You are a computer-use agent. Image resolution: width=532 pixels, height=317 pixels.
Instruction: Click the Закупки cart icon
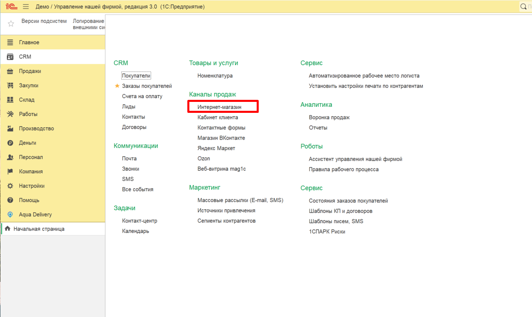pos(10,86)
